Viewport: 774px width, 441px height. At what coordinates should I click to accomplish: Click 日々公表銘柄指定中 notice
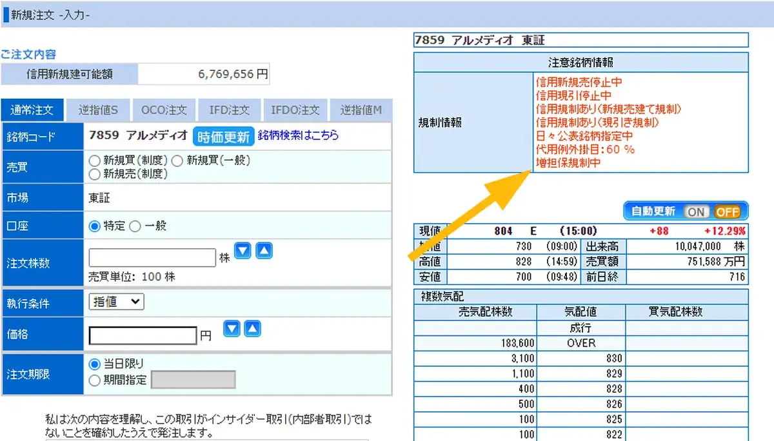[584, 136]
